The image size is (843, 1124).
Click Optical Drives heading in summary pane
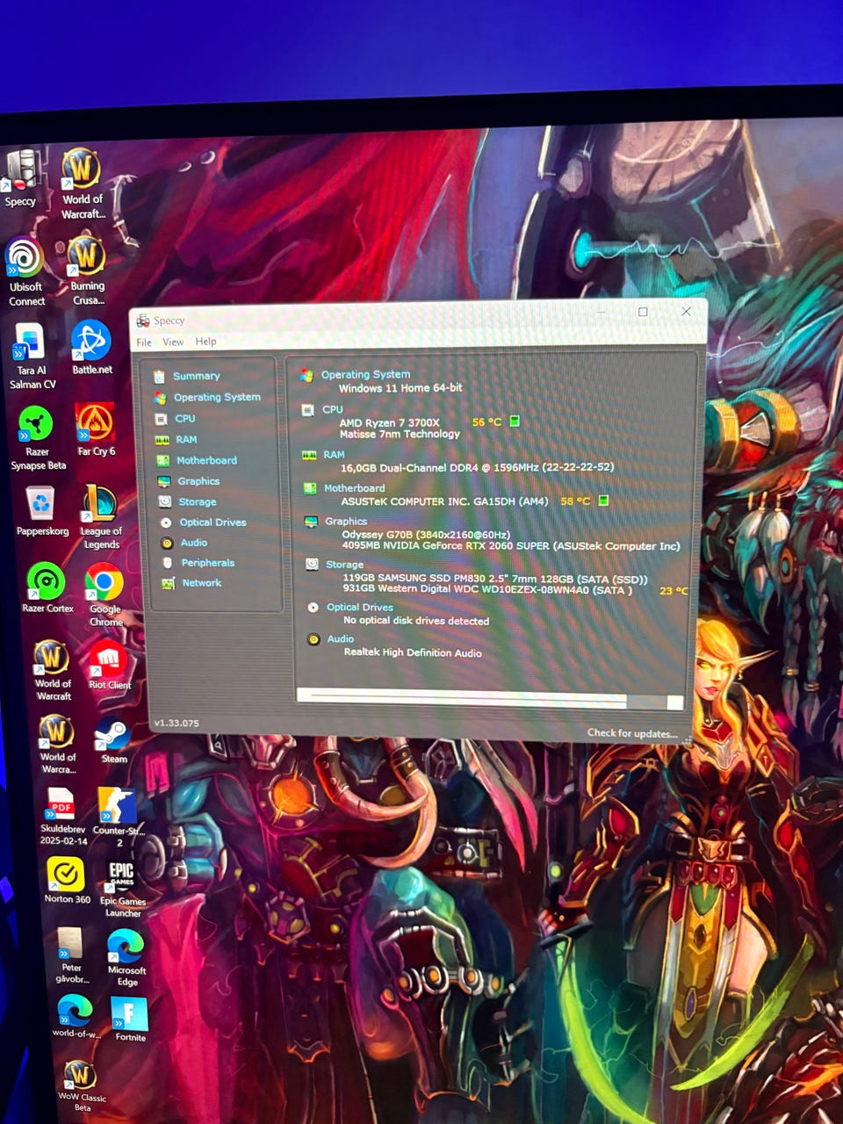click(360, 607)
